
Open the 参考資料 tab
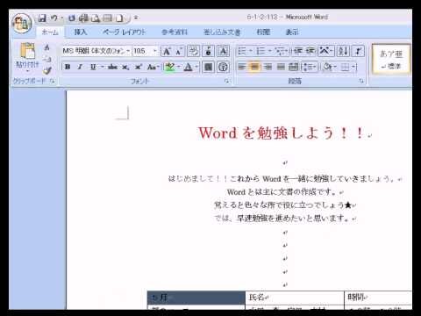pyautogui.click(x=175, y=32)
